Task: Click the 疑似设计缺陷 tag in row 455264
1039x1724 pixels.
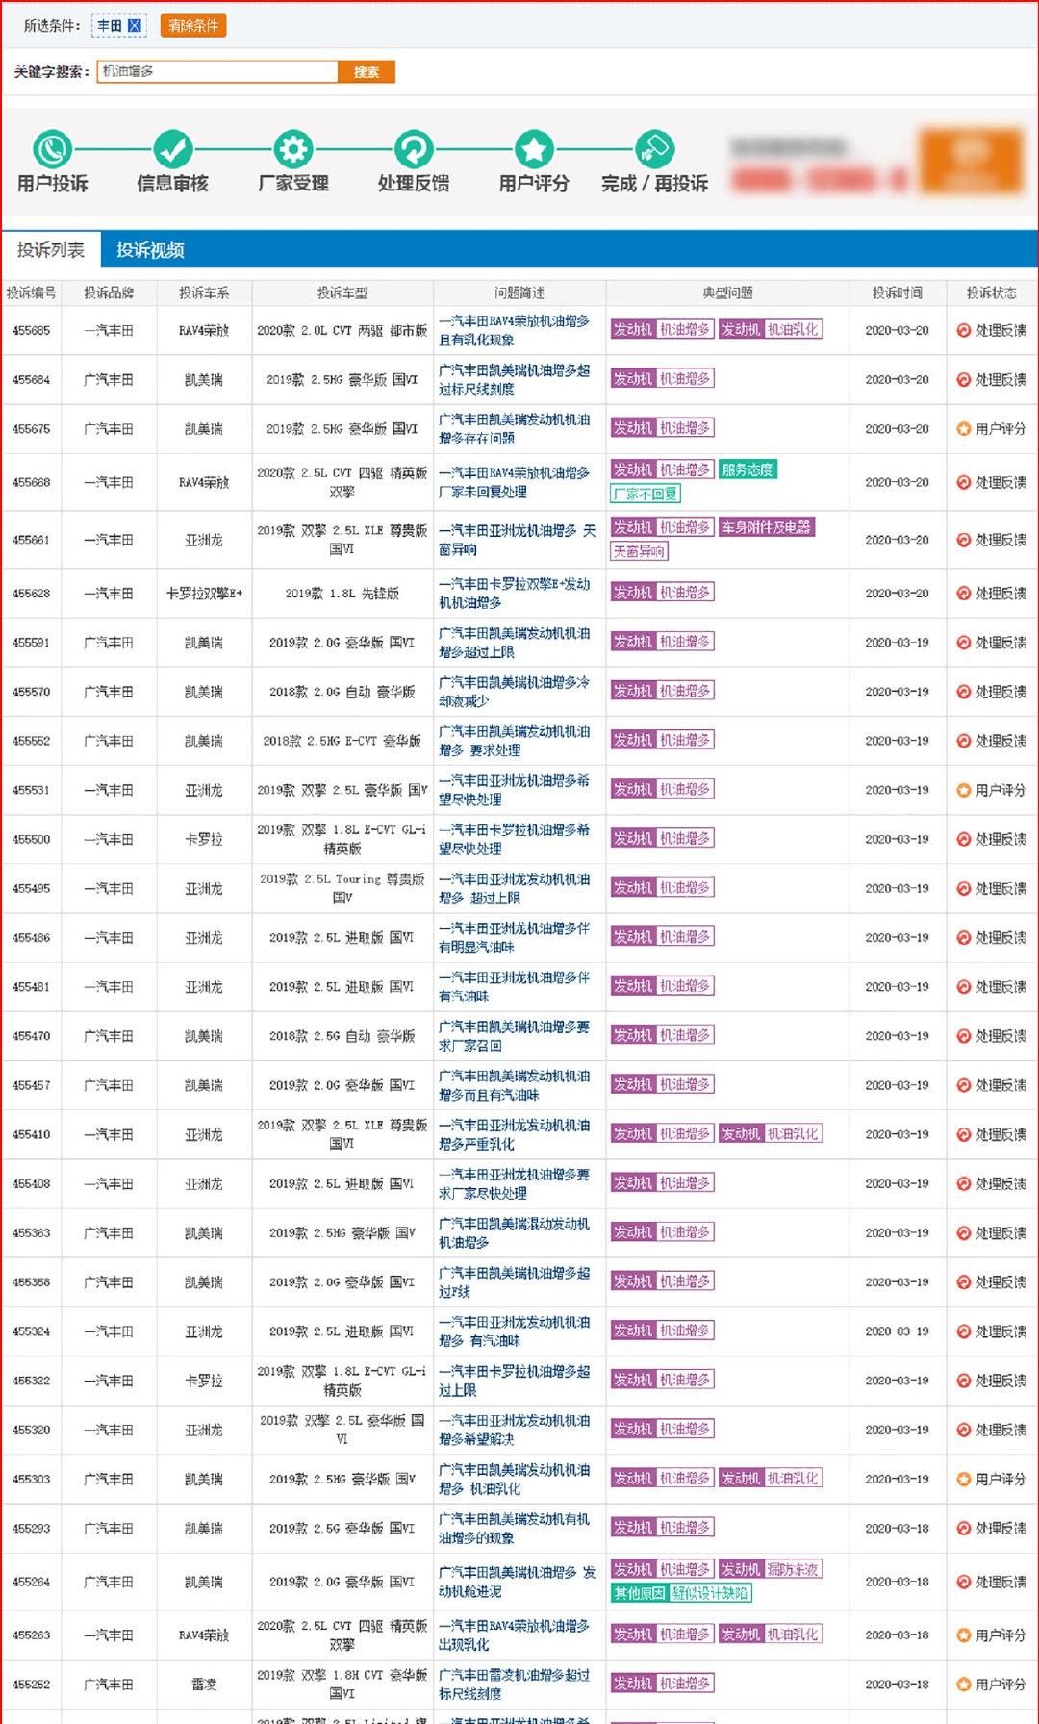Action: pos(711,1593)
